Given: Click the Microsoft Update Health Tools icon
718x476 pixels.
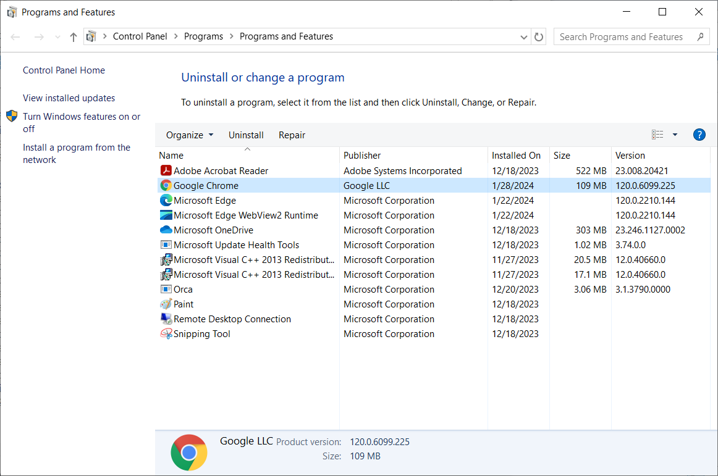Looking at the screenshot, I should 166,245.
